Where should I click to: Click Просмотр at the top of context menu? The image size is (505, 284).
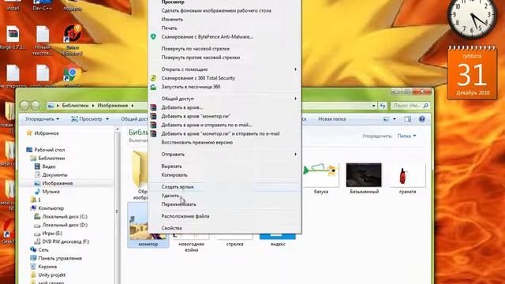(173, 2)
